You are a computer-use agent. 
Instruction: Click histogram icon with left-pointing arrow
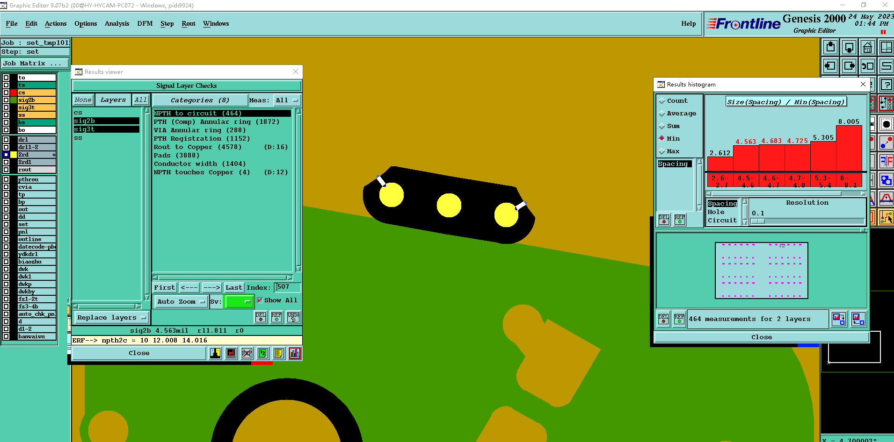858,319
